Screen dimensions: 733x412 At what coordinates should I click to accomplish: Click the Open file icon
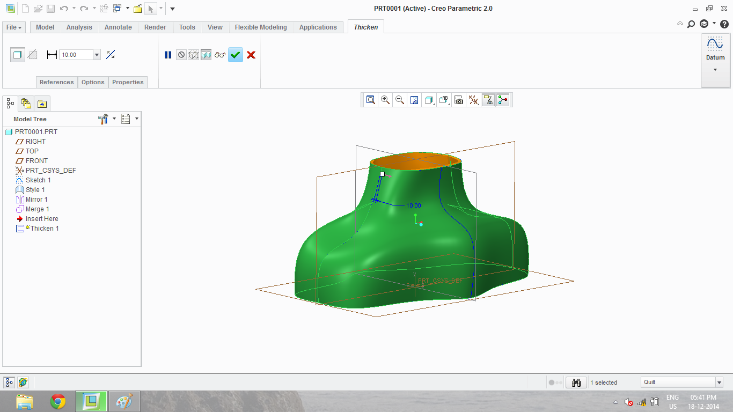pyautogui.click(x=38, y=9)
